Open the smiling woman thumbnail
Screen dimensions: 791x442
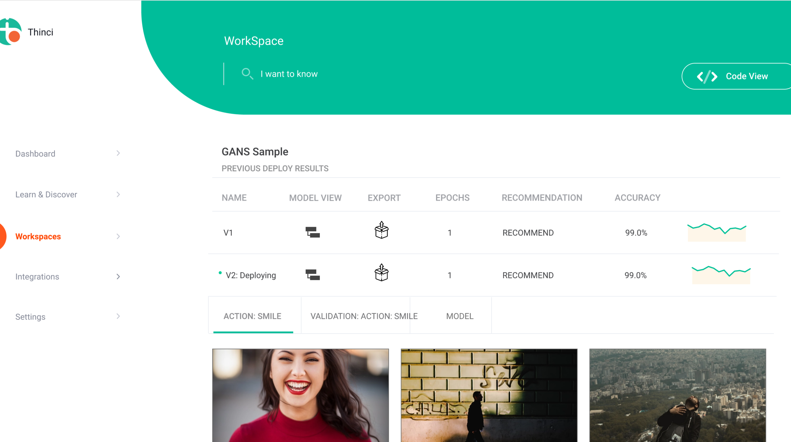300,395
